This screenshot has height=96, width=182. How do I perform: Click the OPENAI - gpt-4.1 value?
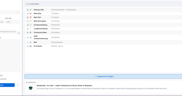pos(57,46)
